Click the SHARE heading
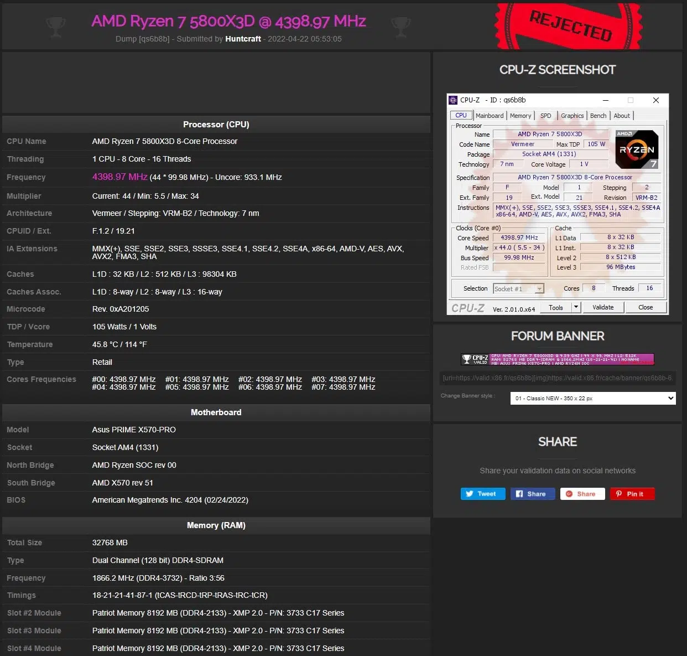The width and height of the screenshot is (687, 656). [558, 442]
